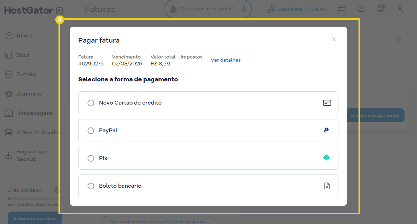Screen dimensions: 417x224
Task: Click the microphone icon in the help bar
Action: point(244,9)
